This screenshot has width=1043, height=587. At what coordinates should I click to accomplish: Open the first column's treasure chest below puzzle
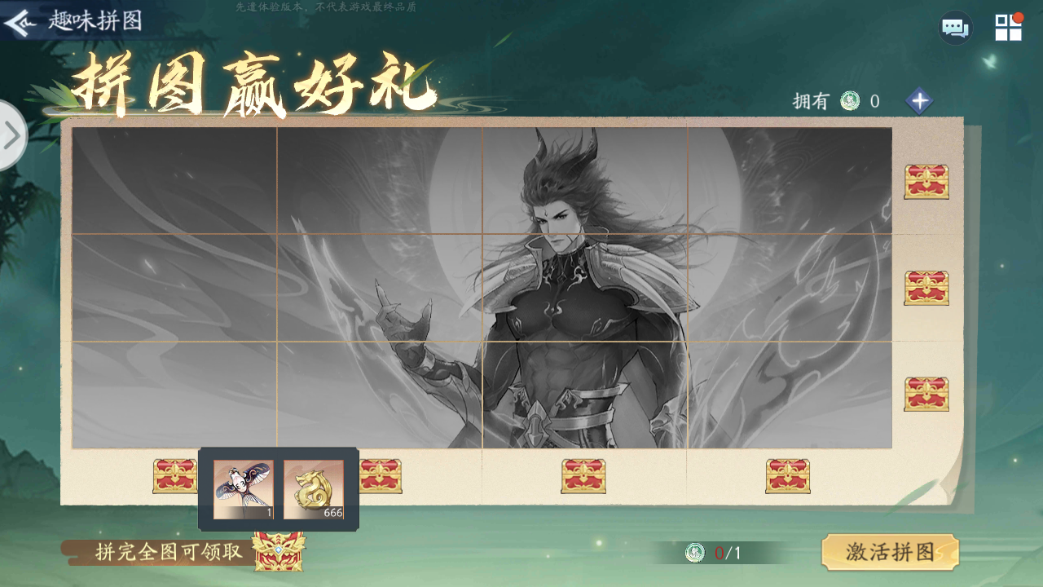click(174, 476)
